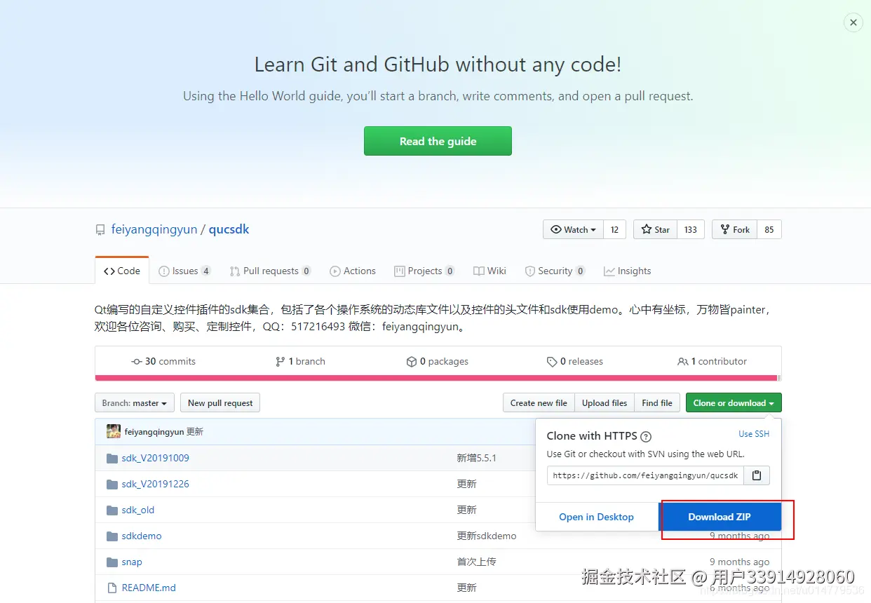View the 133 stargazers count

[x=691, y=229]
